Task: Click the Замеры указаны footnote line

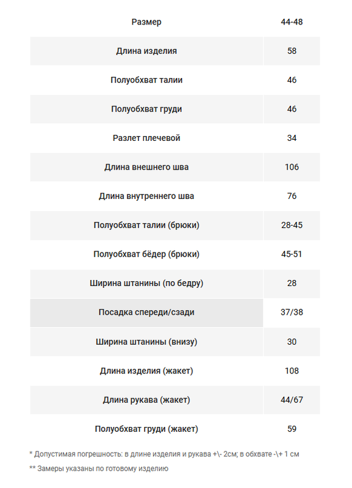Action: [99, 468]
